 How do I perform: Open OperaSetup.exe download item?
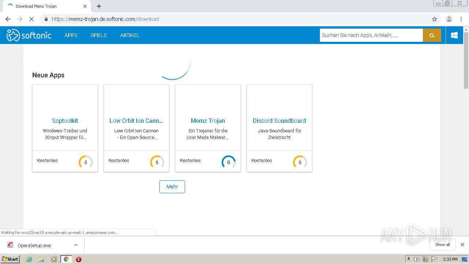34,245
